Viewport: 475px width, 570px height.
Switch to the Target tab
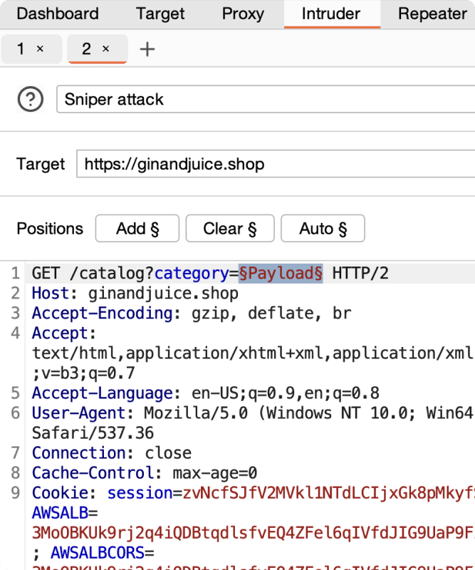coord(160,14)
